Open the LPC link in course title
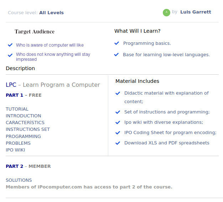This screenshot has height=202, width=223. pyautogui.click(x=11, y=85)
